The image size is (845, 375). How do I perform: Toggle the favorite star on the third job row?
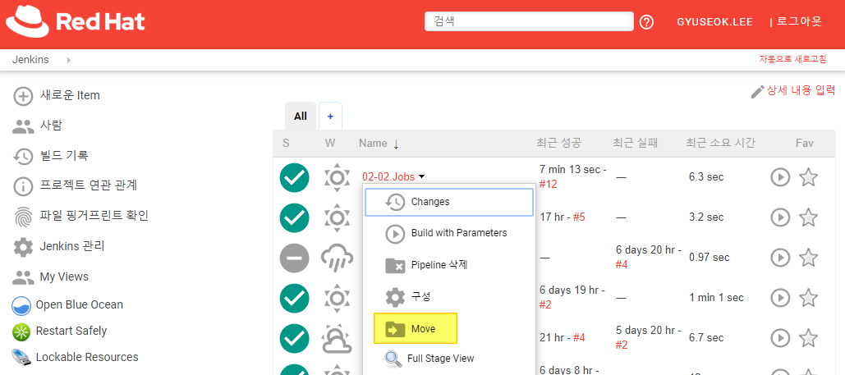tap(809, 258)
